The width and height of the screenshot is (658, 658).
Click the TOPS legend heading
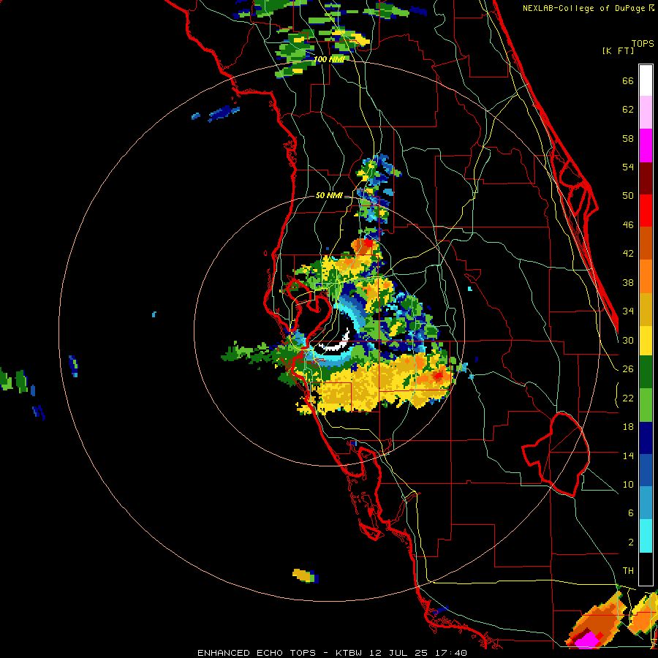tap(643, 44)
